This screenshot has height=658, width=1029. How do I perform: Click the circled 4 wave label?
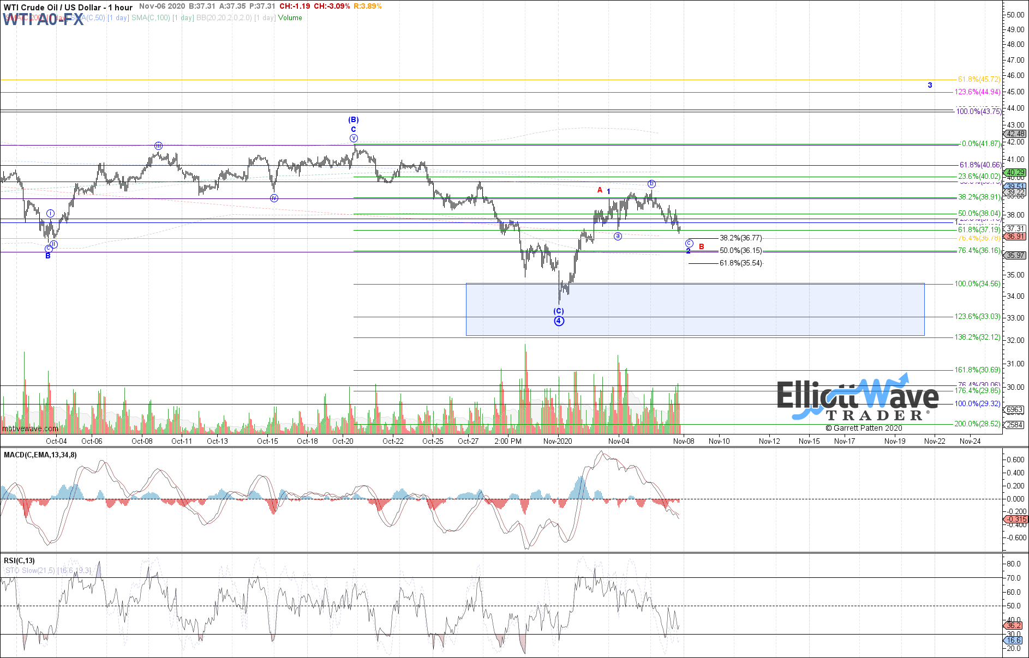tap(559, 321)
